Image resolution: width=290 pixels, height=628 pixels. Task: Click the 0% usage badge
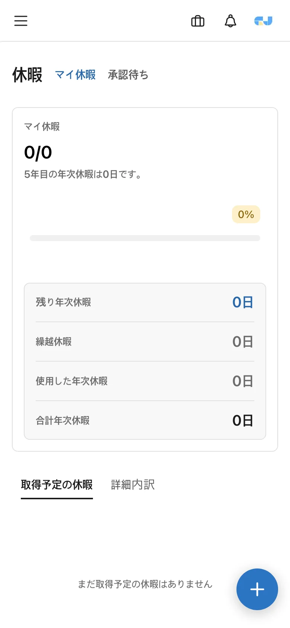246,214
